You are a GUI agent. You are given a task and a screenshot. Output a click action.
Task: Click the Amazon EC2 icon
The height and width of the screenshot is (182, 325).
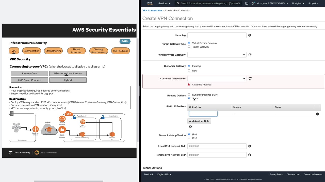click(x=112, y=134)
